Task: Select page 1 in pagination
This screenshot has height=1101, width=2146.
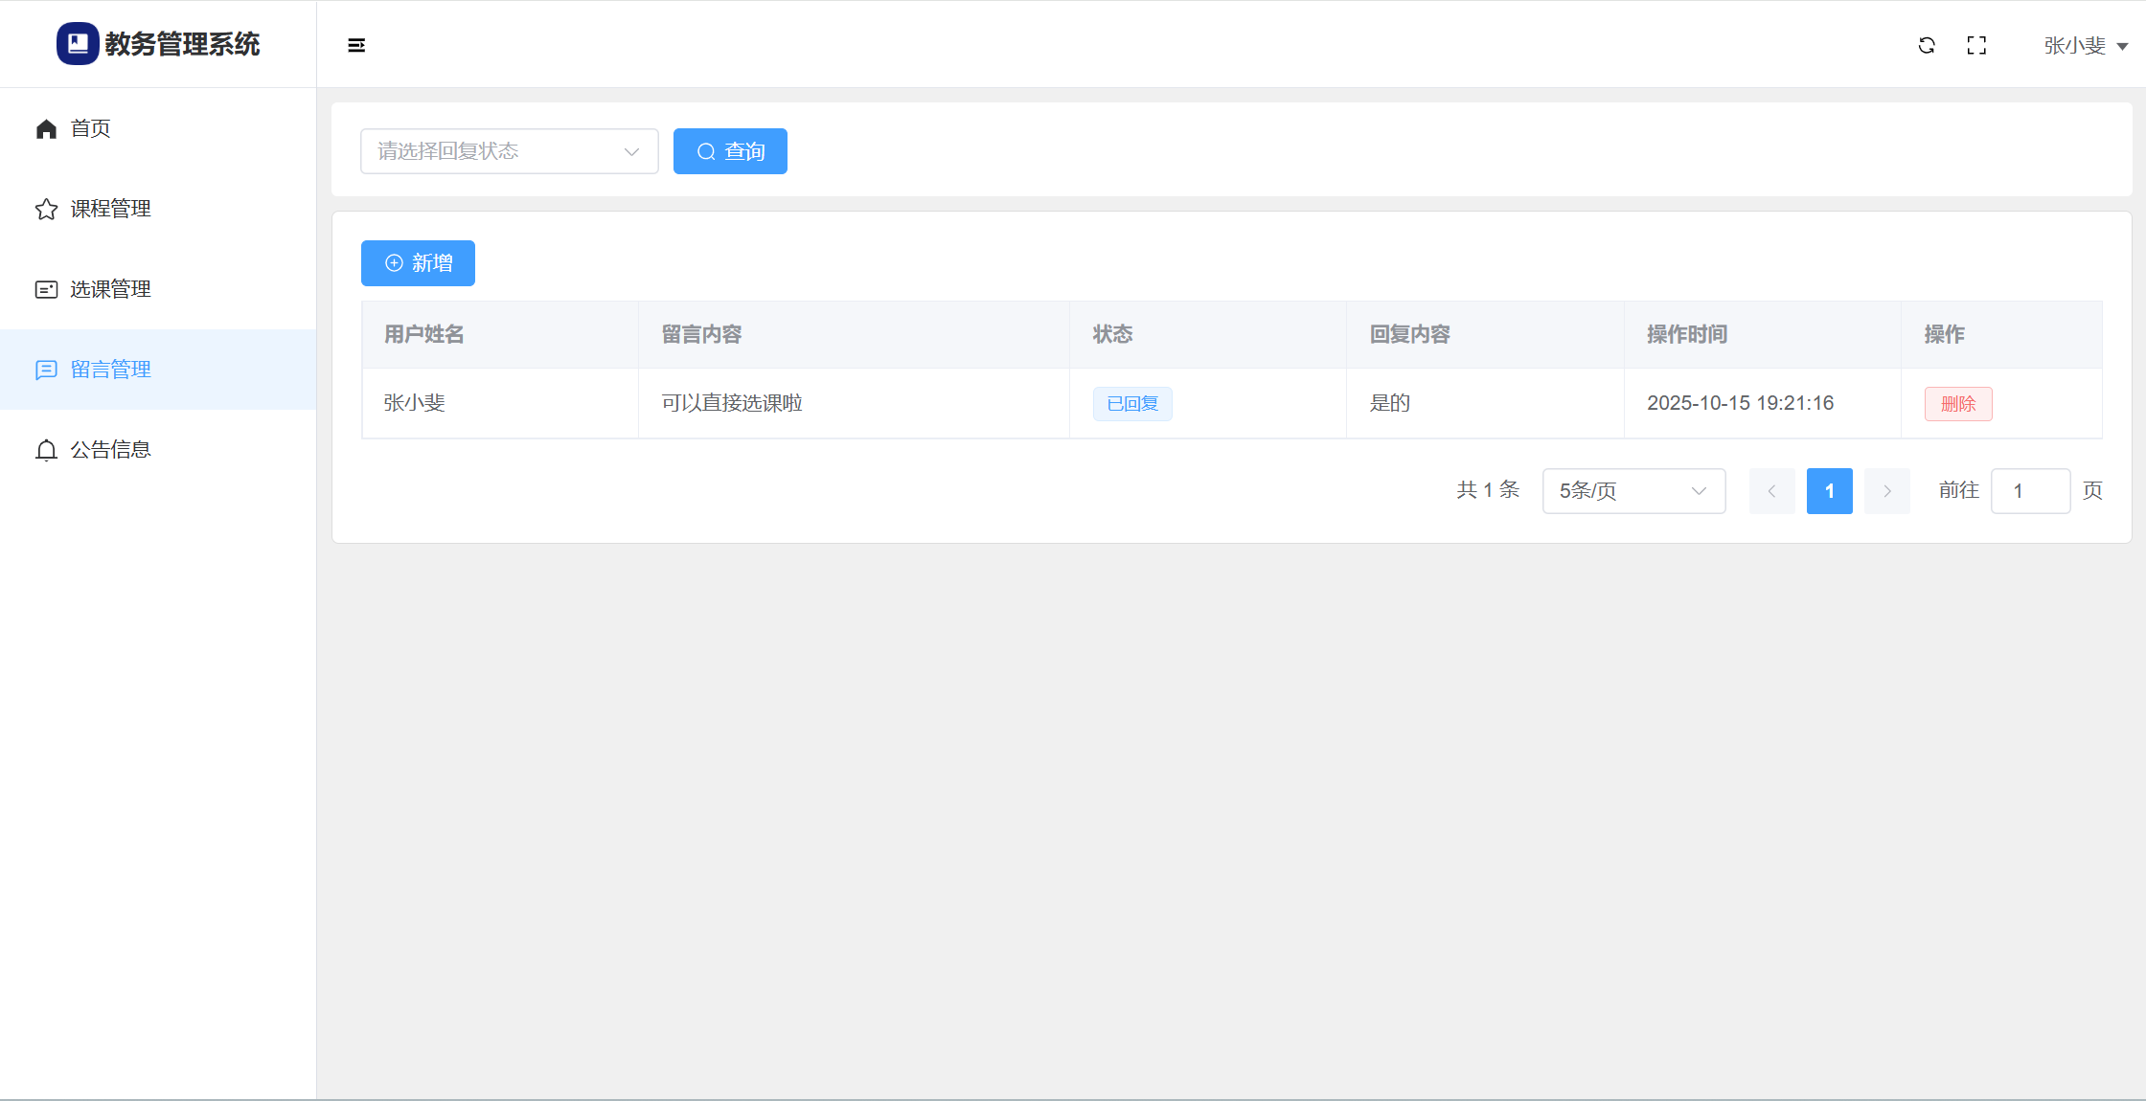Action: coord(1829,491)
